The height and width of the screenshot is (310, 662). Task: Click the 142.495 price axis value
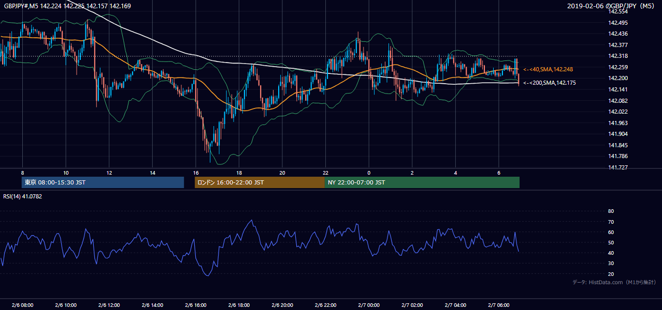tap(617, 23)
